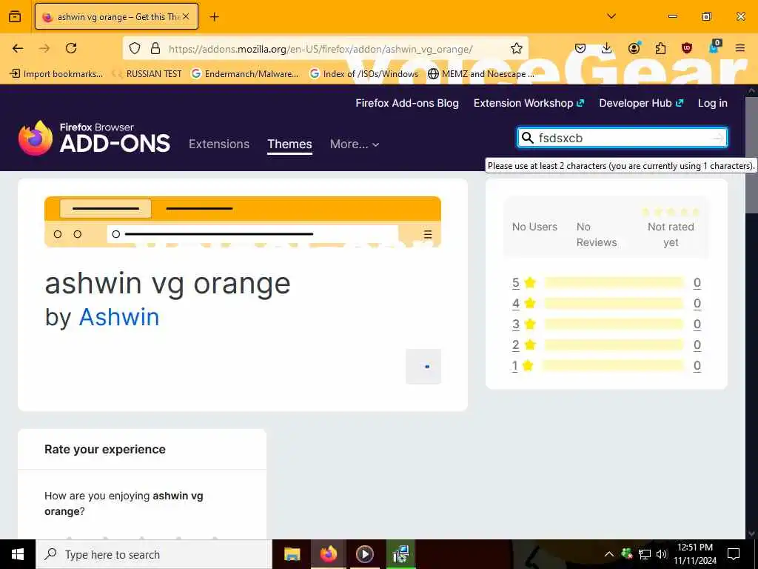
Task: Open Import bookmarks bookmark item
Action: coord(56,73)
